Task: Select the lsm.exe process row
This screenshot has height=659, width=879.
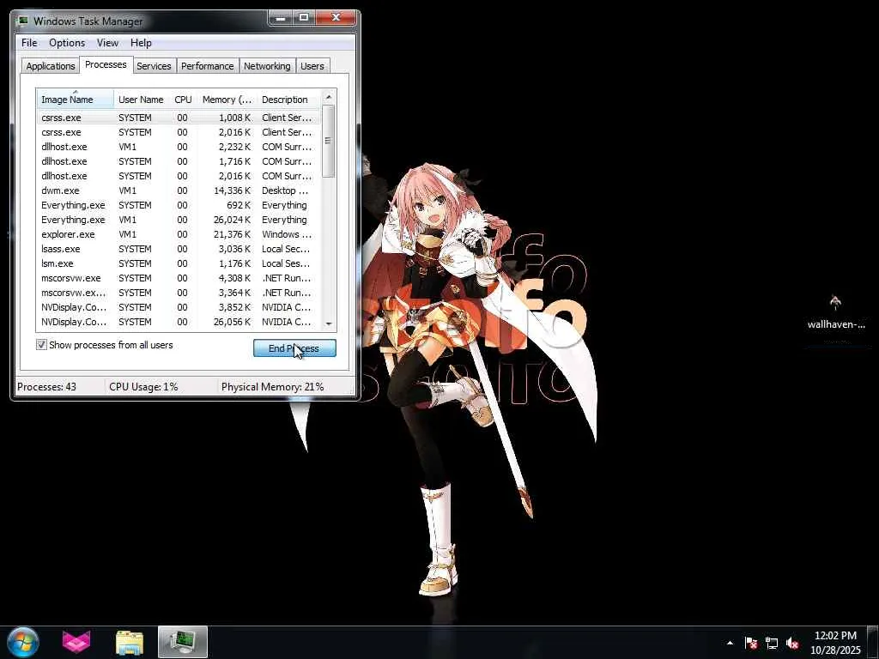Action: 179,263
